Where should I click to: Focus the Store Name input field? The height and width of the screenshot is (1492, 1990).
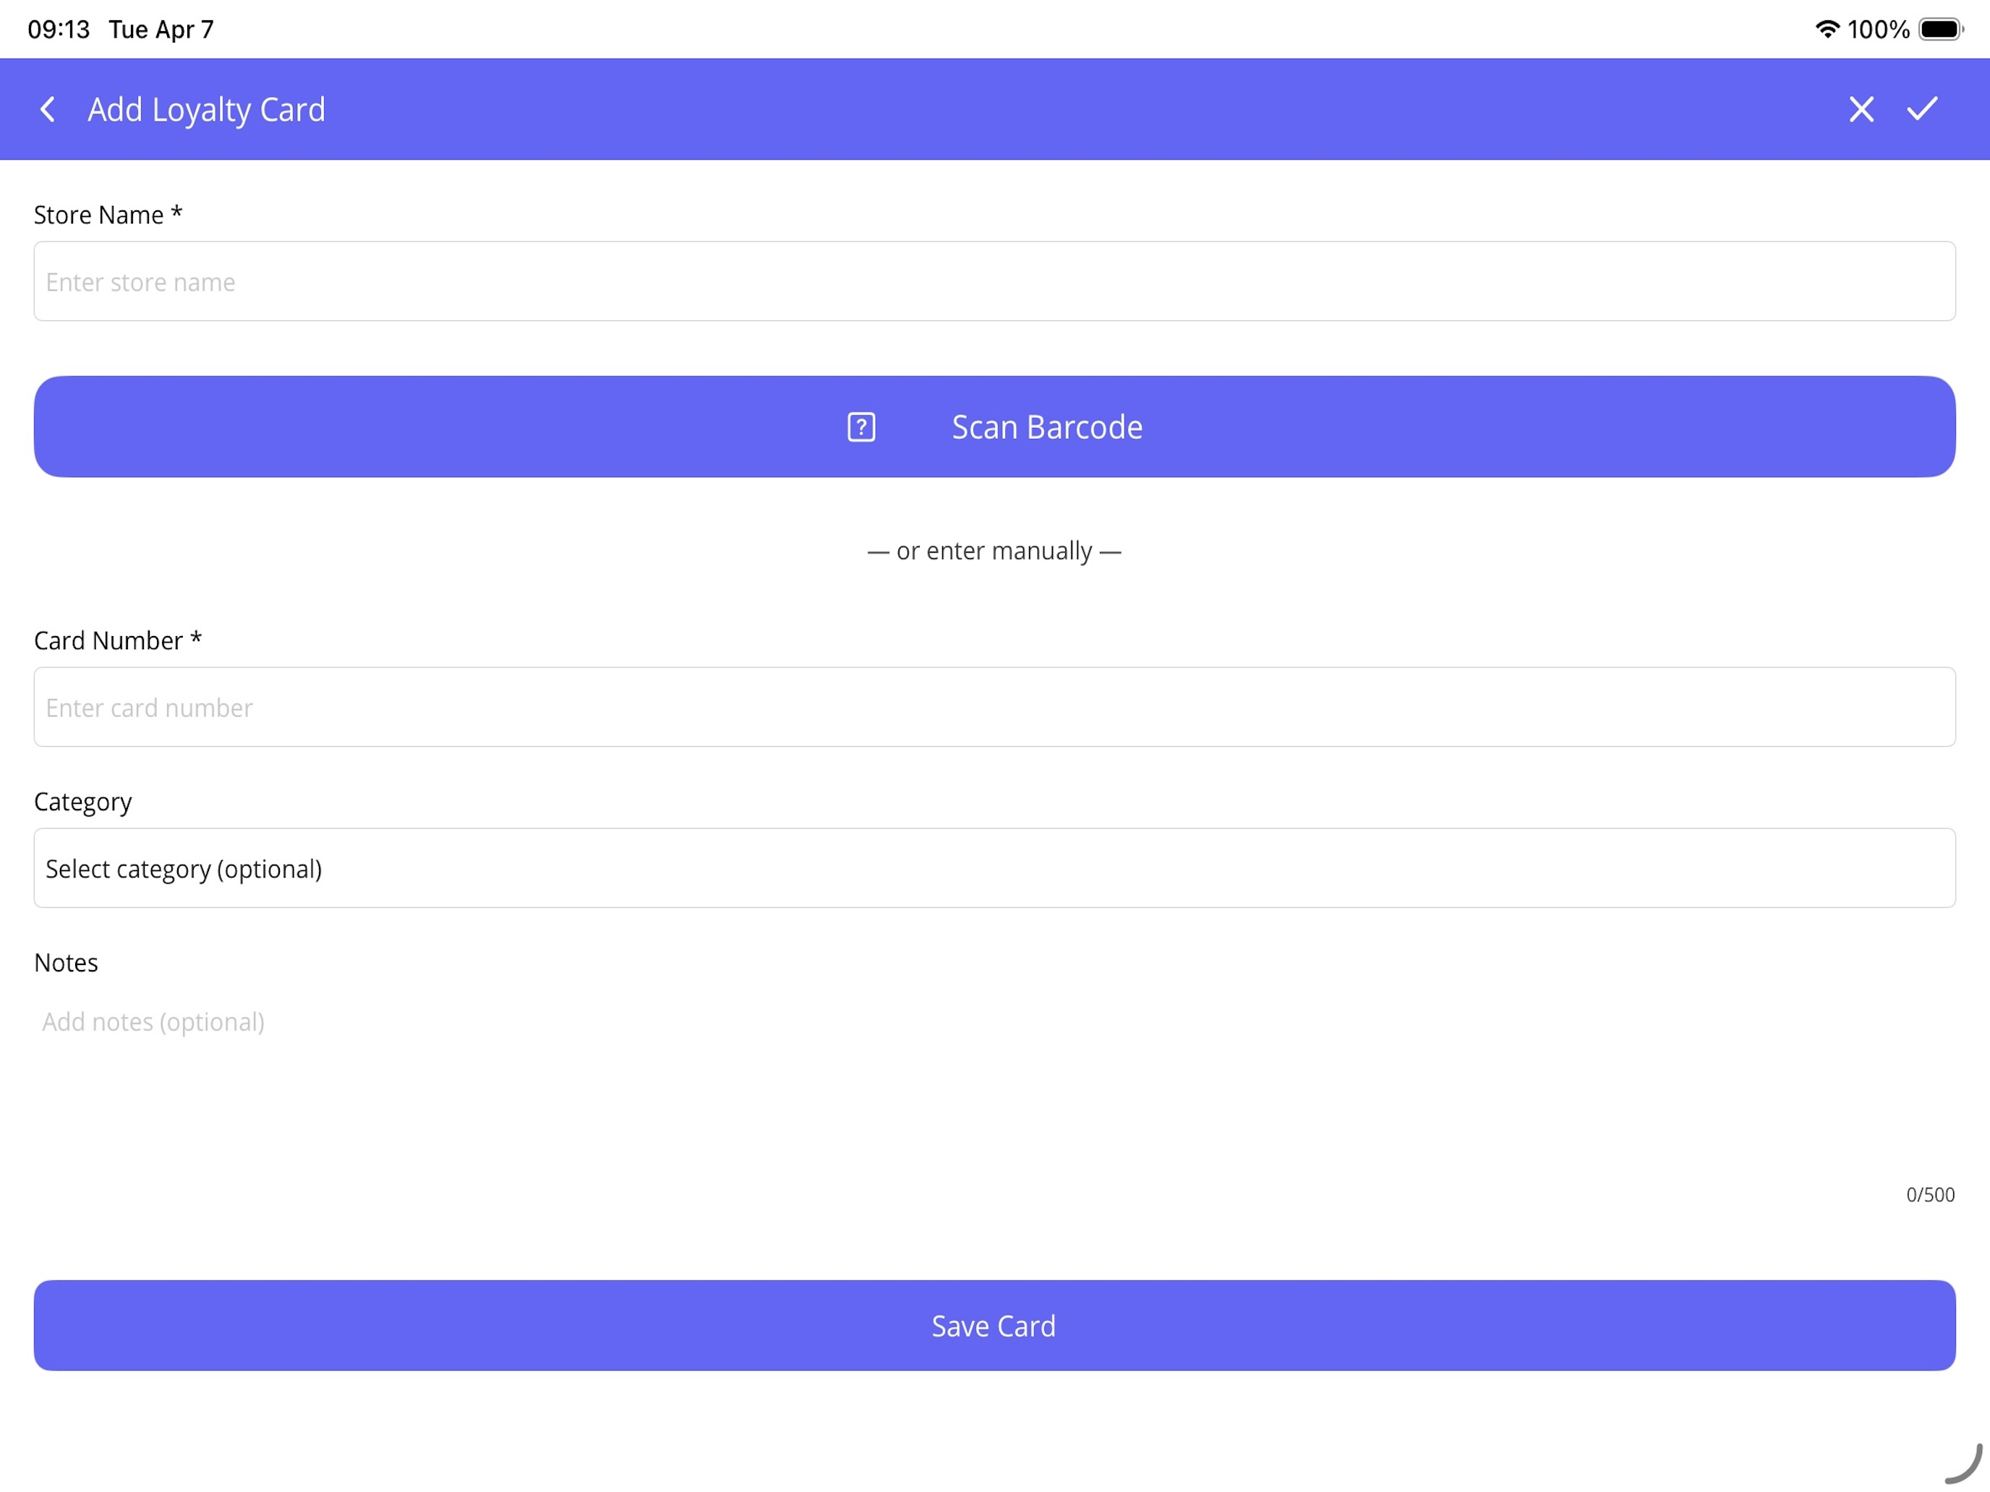pyautogui.click(x=995, y=281)
